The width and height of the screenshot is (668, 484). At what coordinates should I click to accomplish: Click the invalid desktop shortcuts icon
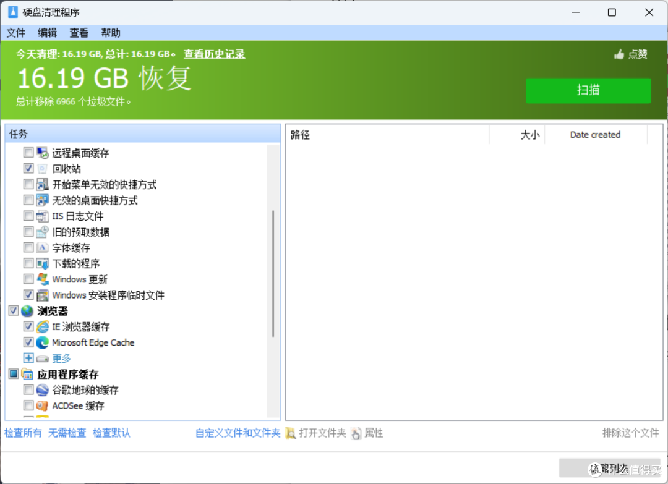pyautogui.click(x=42, y=200)
